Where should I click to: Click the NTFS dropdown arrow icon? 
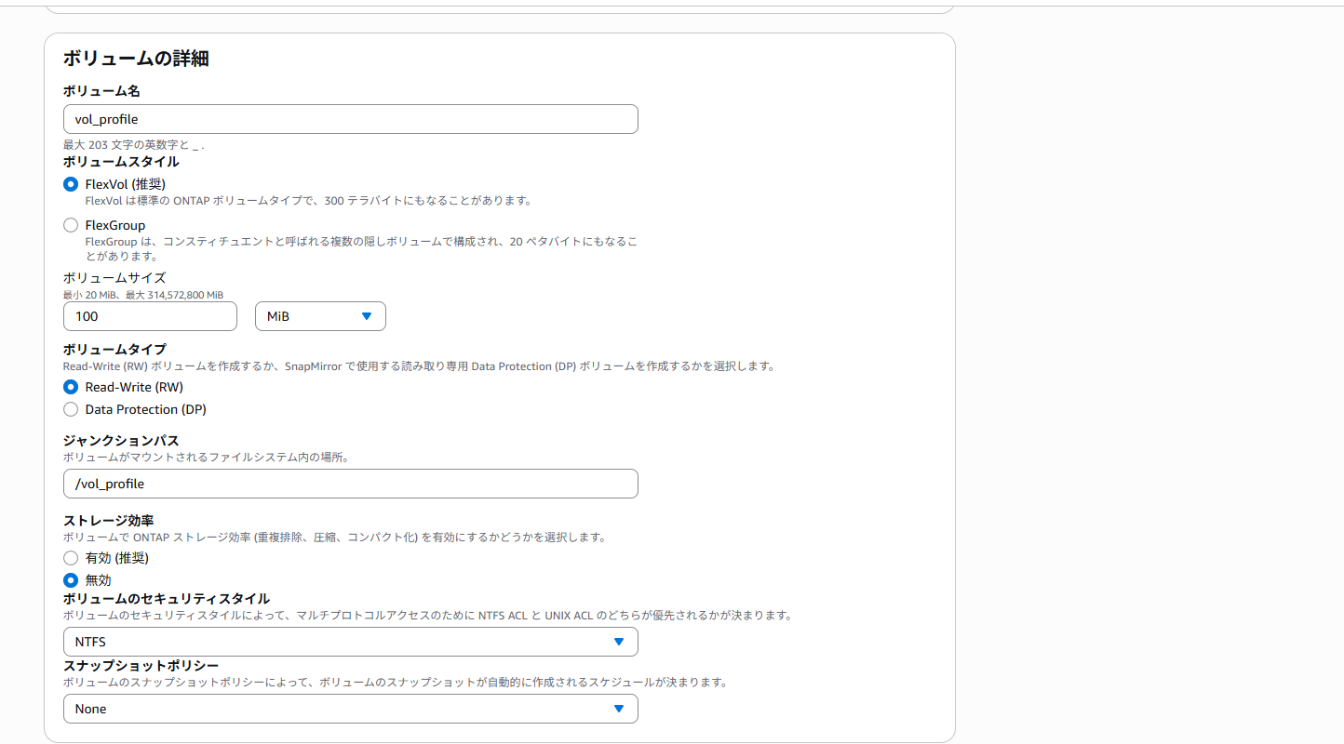pyautogui.click(x=618, y=642)
